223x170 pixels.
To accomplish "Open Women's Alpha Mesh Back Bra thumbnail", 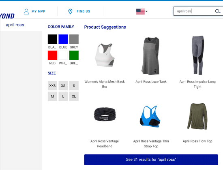I will tap(105, 55).
